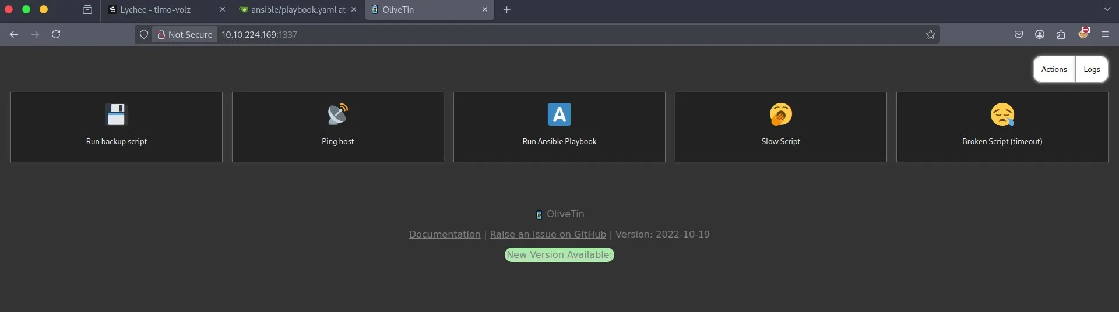Select the OliveTin browser tab

pos(430,10)
